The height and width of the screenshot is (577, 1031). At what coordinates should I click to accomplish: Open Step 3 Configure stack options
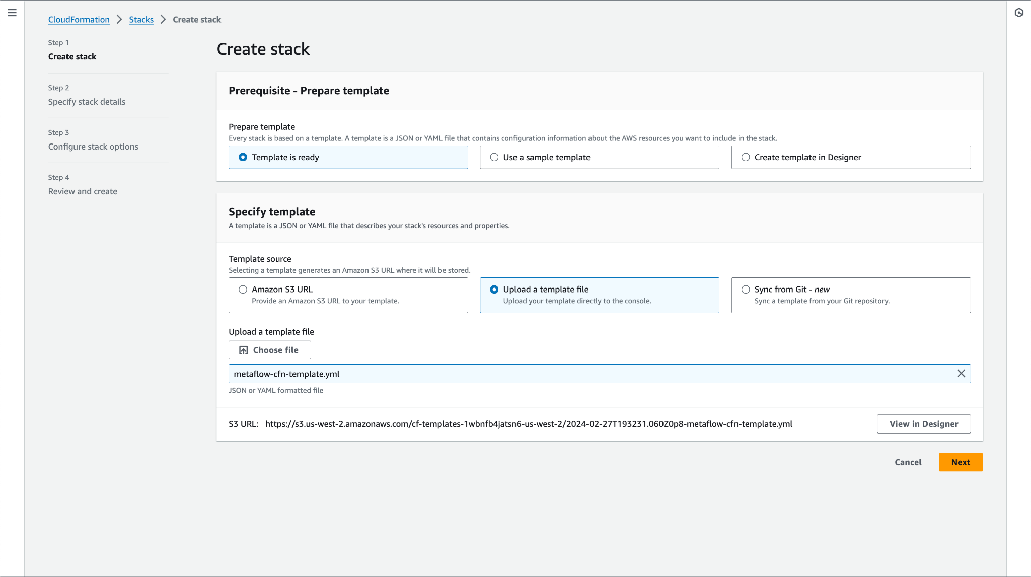click(93, 146)
